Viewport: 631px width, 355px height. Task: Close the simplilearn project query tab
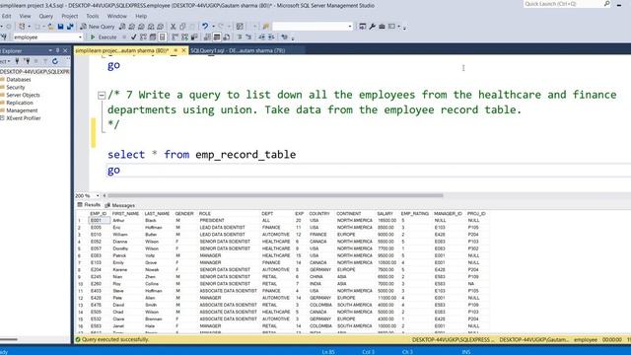coord(183,50)
